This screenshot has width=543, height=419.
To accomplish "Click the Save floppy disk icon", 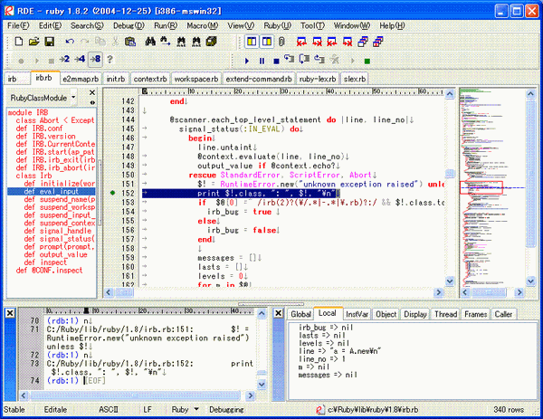I will pos(50,42).
